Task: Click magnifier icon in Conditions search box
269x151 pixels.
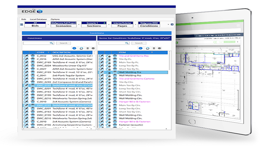Action: pyautogui.click(x=51, y=43)
